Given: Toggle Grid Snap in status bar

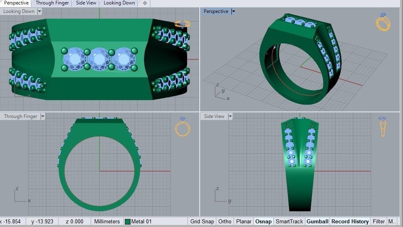Looking at the screenshot, I should point(202,221).
